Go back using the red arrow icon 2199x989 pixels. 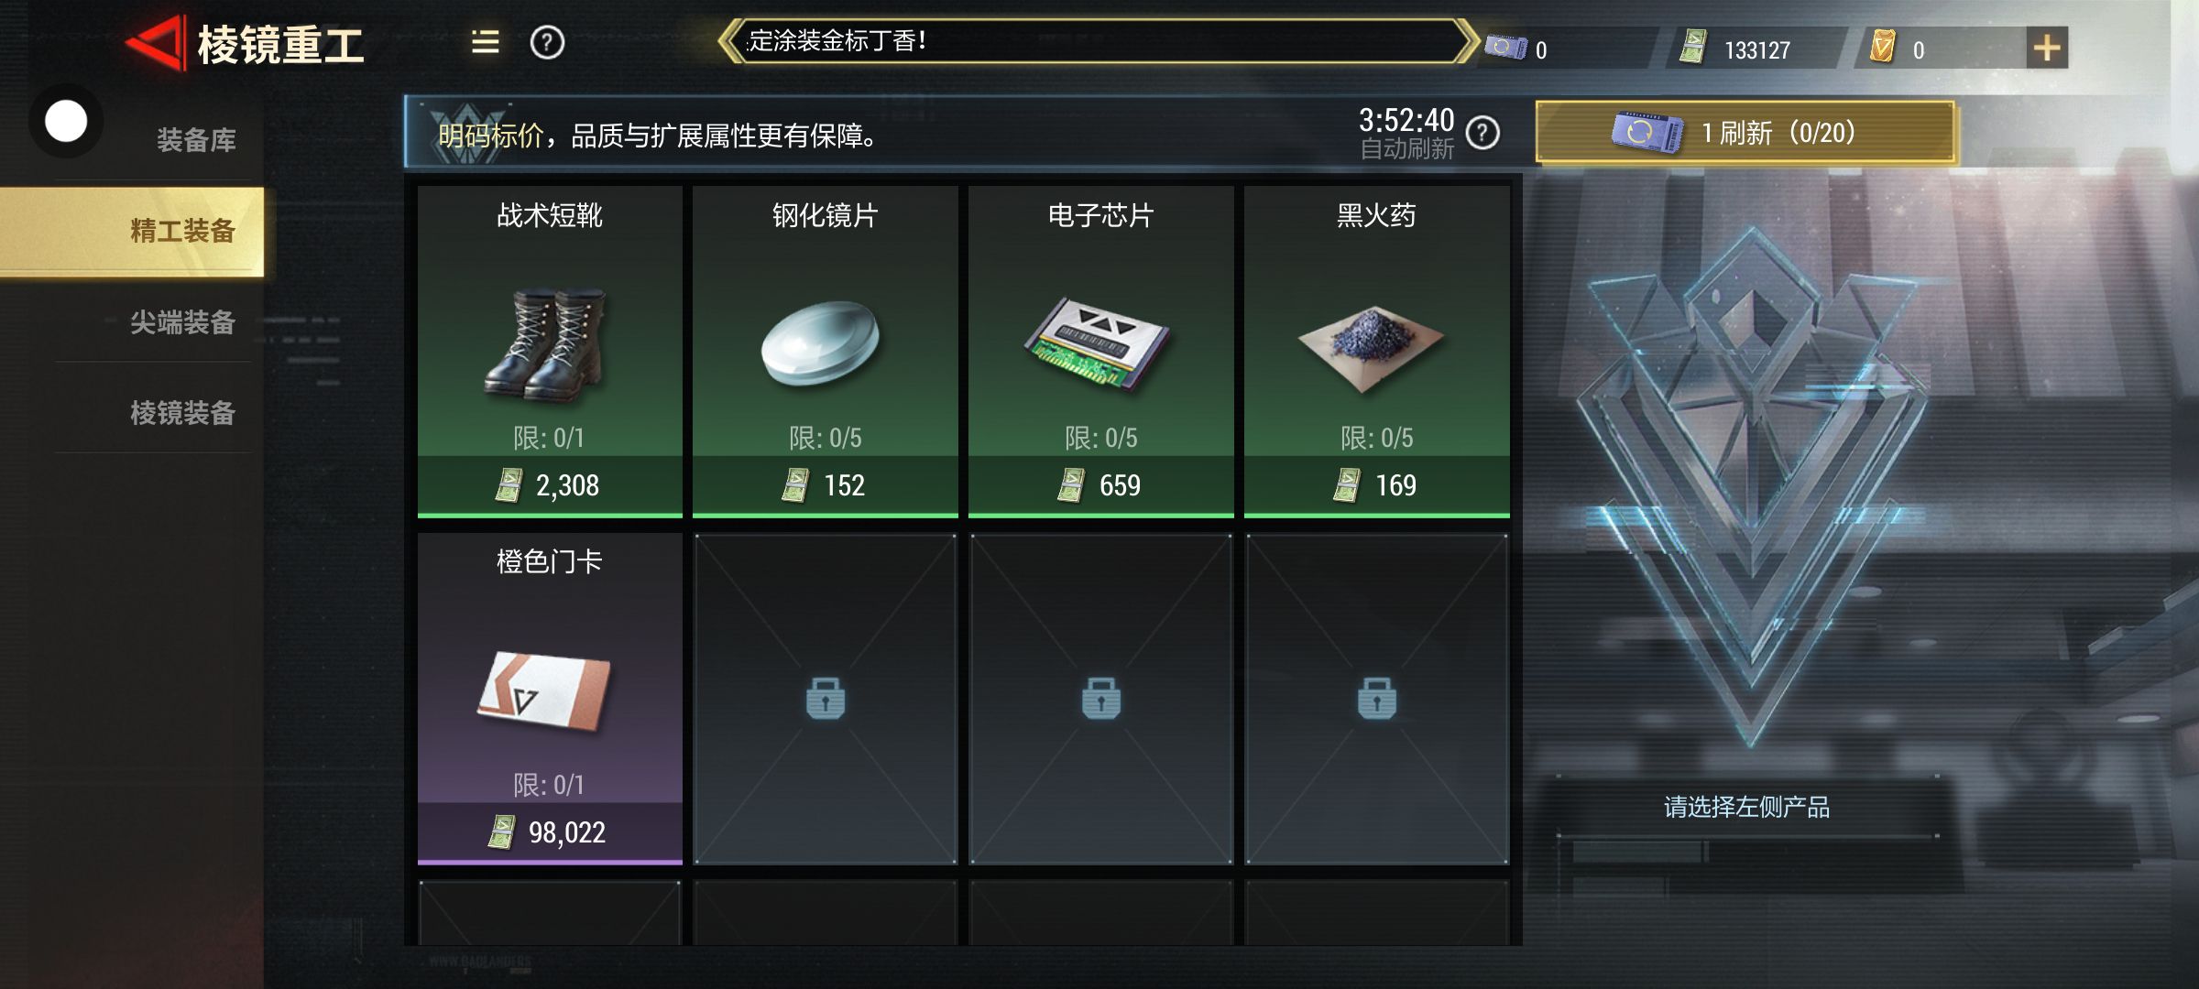pos(154,42)
